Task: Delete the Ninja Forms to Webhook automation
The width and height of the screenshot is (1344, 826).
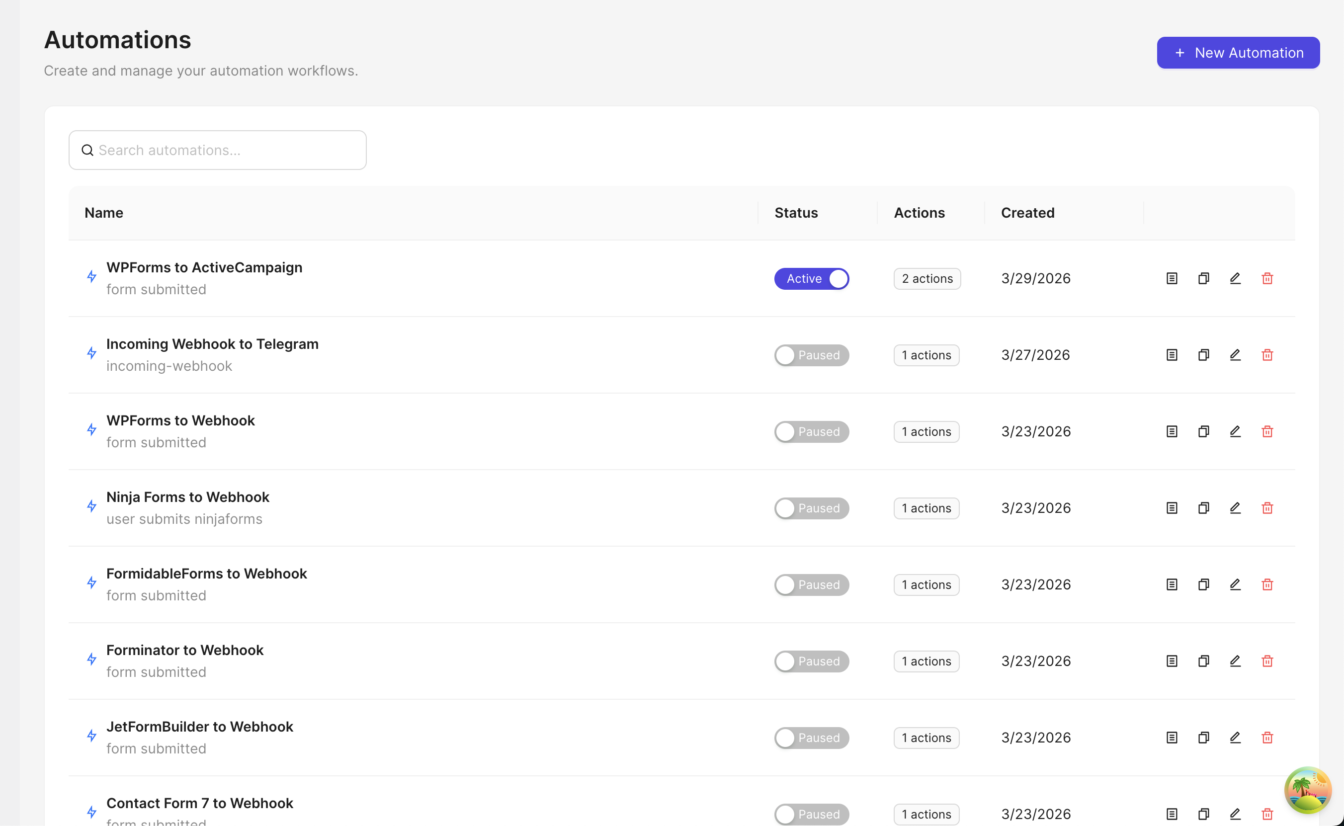Action: [1267, 508]
